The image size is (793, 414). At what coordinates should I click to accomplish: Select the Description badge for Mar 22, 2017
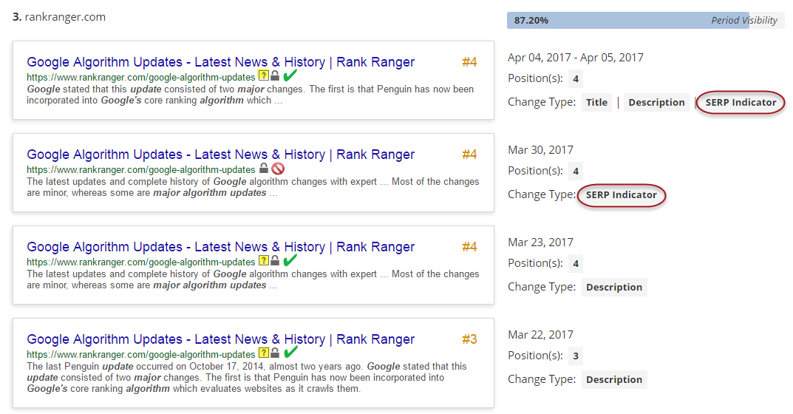614,379
